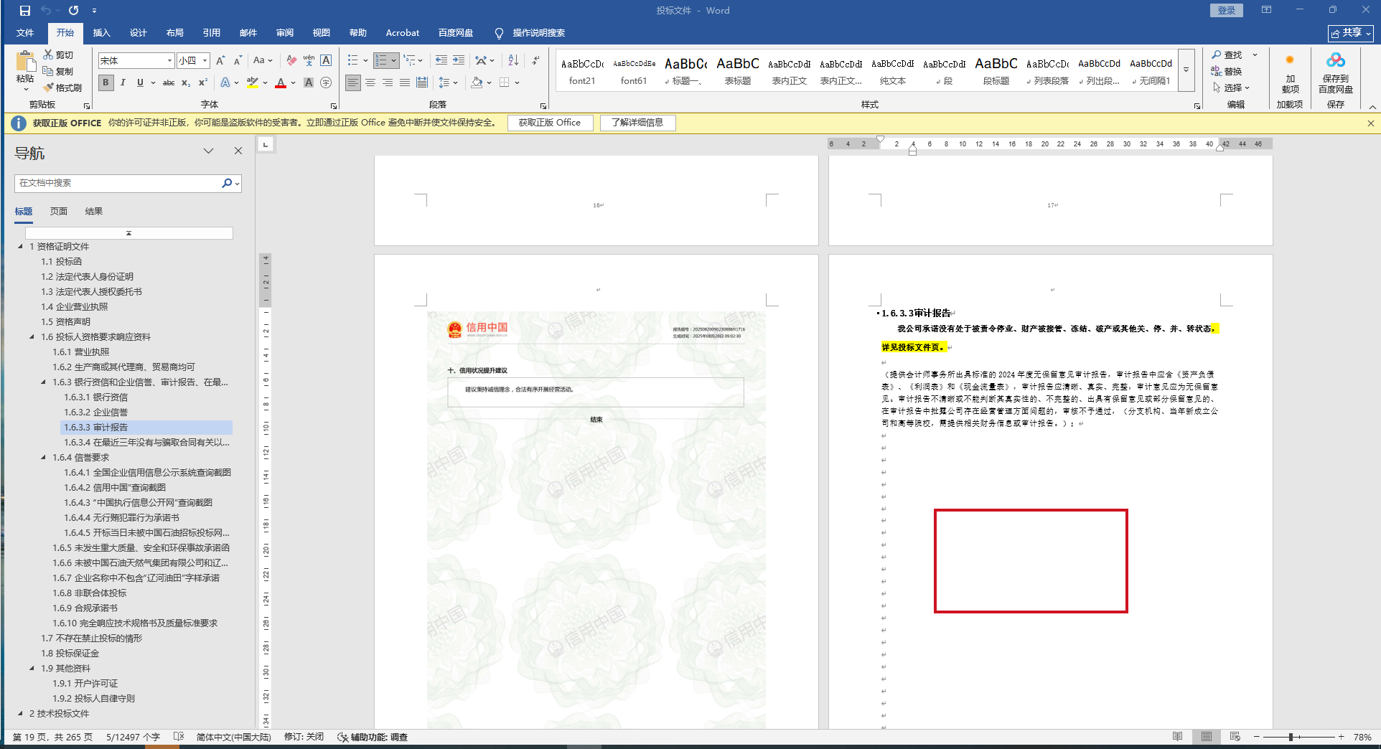Click the 登录 sign-in button
This screenshot has width=1381, height=749.
pyautogui.click(x=1227, y=11)
